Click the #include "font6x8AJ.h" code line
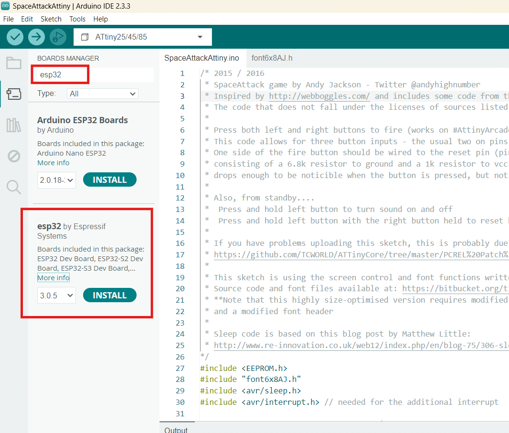This screenshot has width=509, height=433. pos(251,380)
